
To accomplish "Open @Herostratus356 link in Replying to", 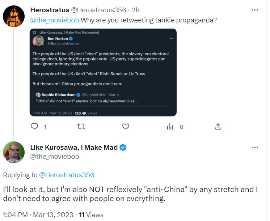I will 67,175.
